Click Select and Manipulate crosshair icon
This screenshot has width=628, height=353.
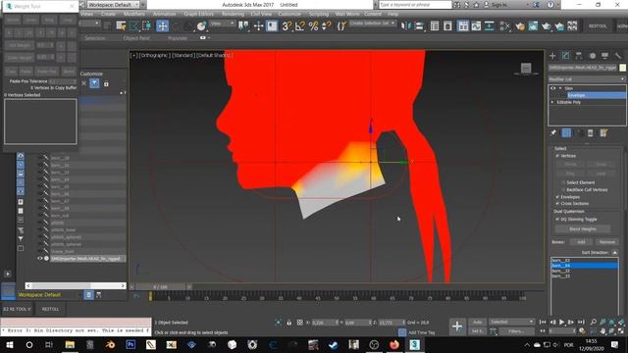click(258, 26)
